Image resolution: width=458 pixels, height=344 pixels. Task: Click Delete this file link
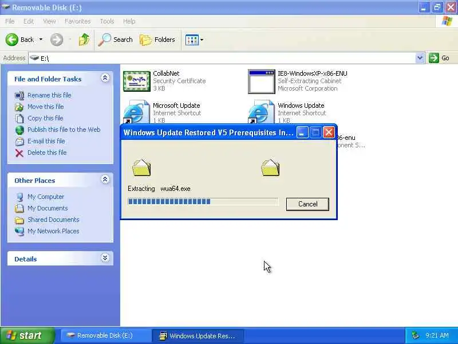click(x=47, y=153)
